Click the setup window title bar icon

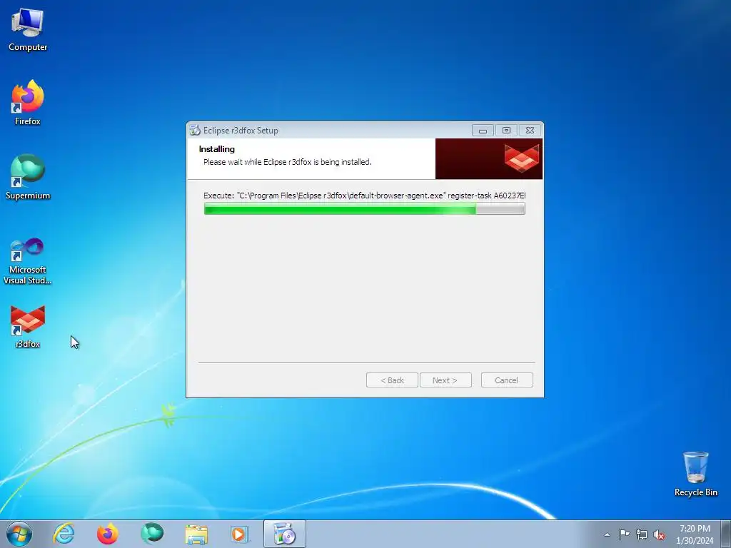click(195, 131)
